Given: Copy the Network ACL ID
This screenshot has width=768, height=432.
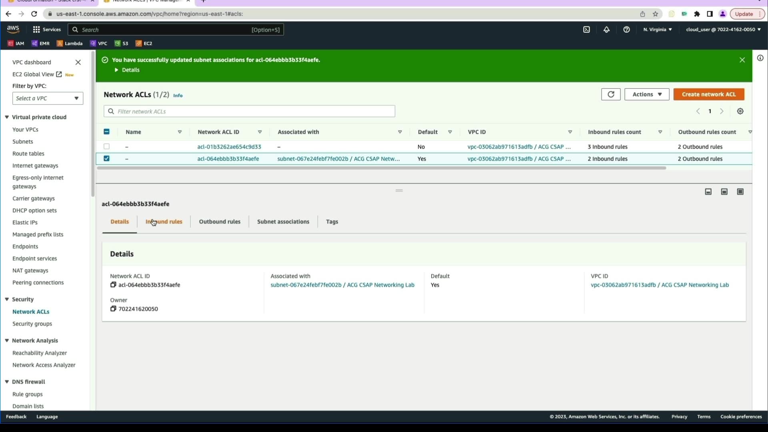Looking at the screenshot, I should (113, 285).
